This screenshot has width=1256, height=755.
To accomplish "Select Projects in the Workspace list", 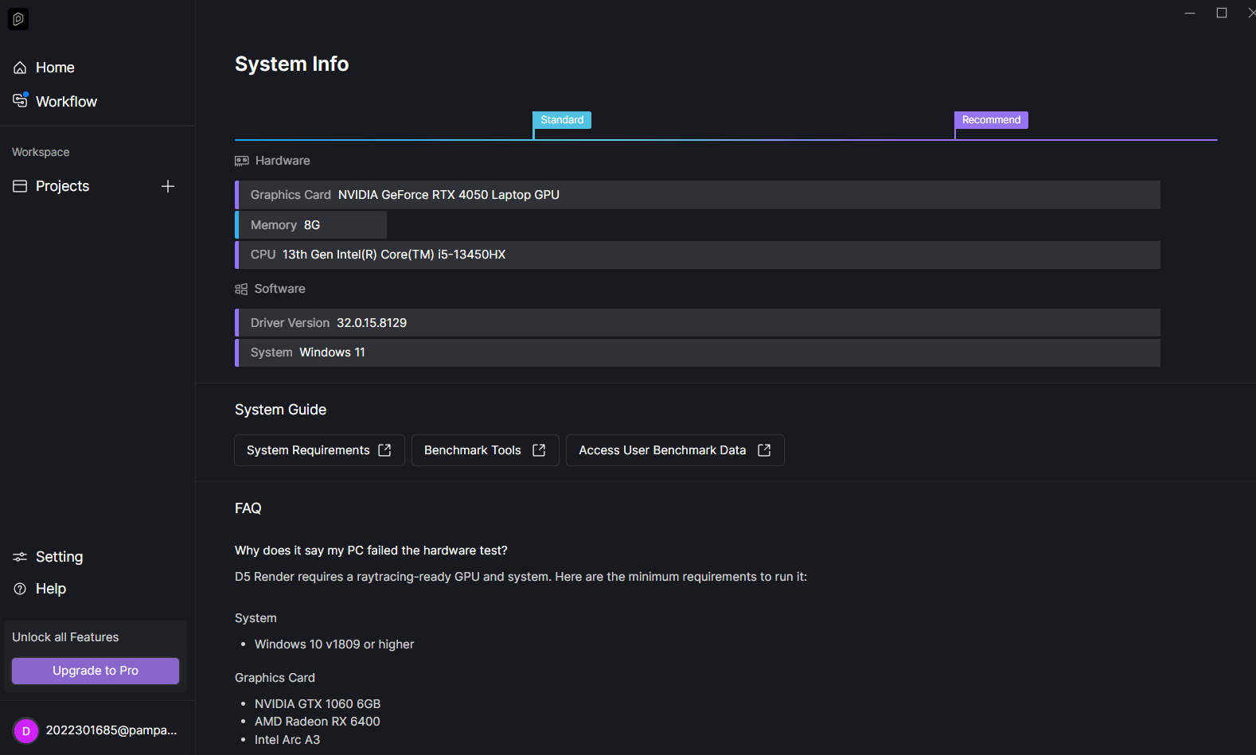I will [x=62, y=186].
